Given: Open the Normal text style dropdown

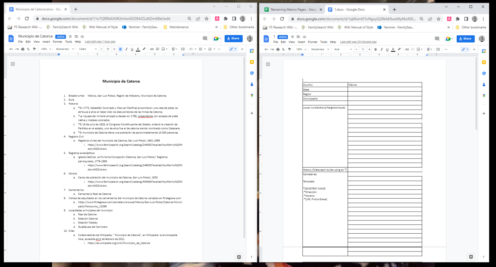Looking at the screenshot, I should [65, 49].
